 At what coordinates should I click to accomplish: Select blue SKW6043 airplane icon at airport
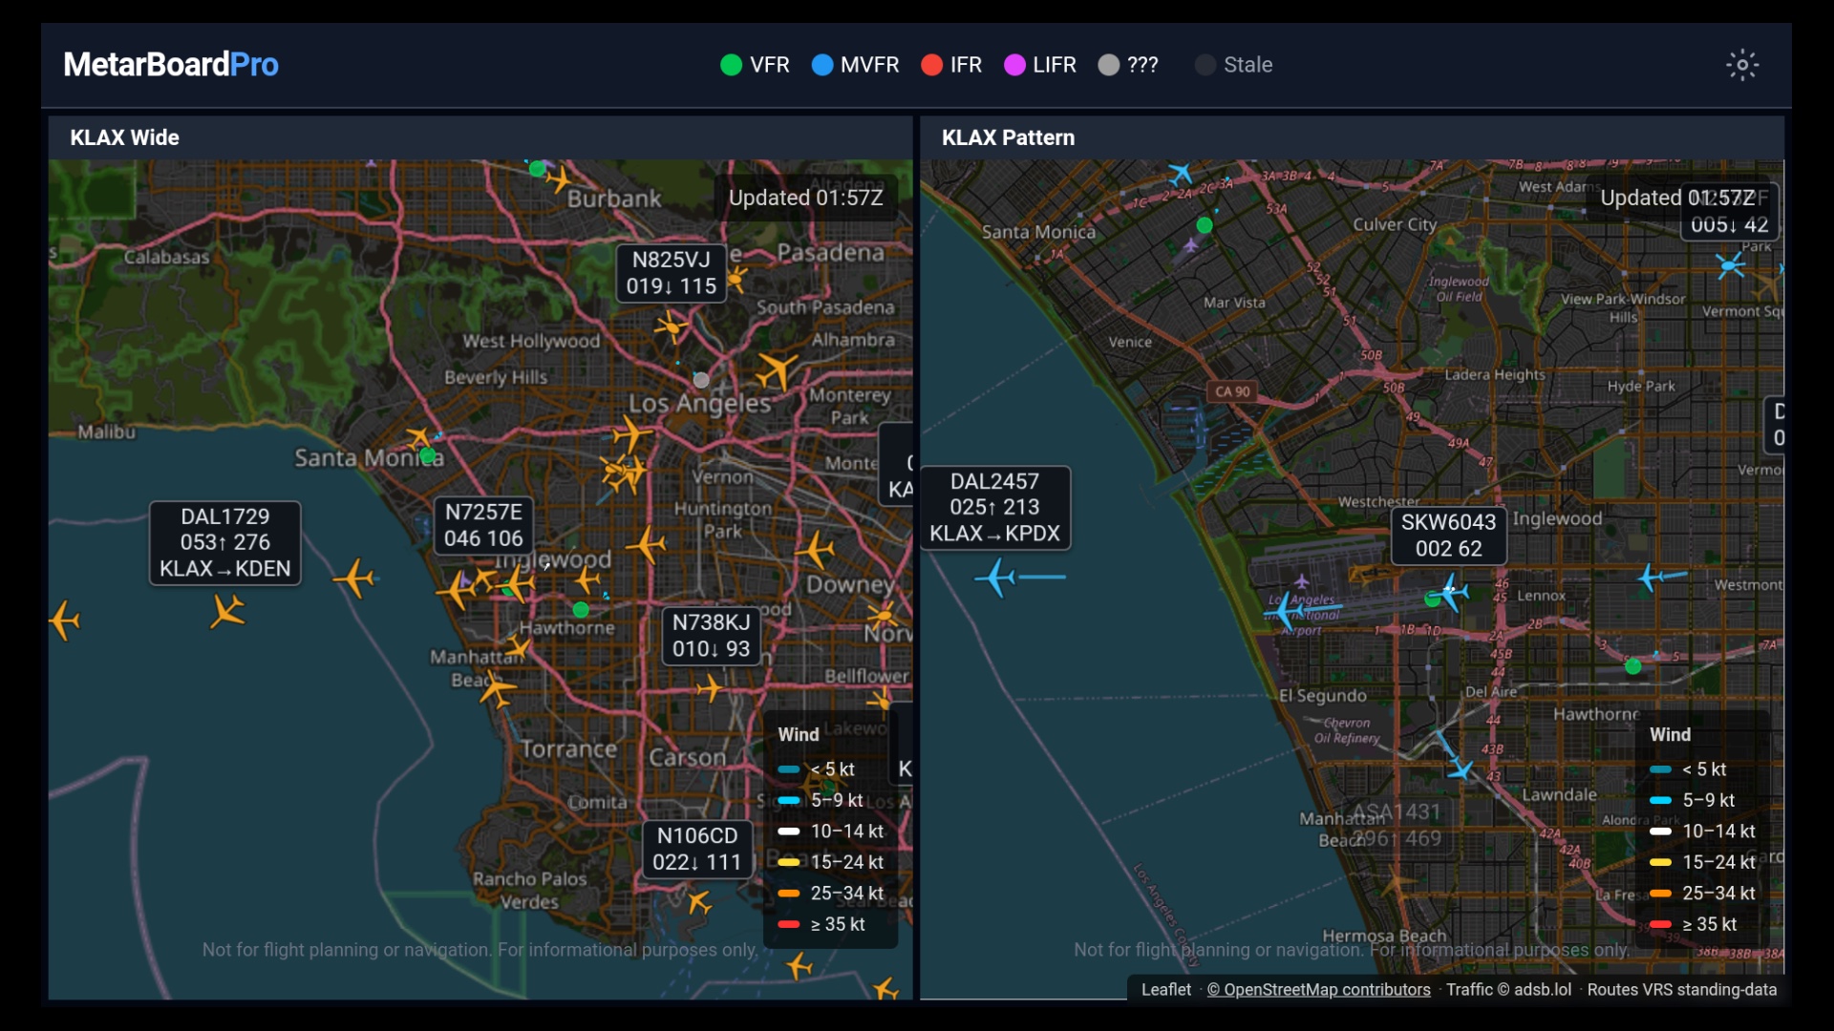tap(1452, 592)
